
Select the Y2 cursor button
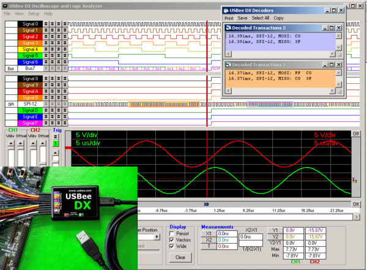click(x=275, y=237)
